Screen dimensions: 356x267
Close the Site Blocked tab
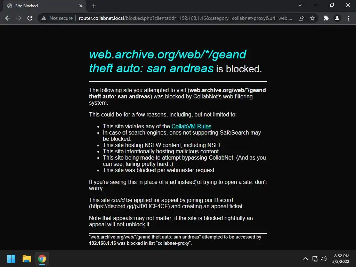(x=81, y=6)
